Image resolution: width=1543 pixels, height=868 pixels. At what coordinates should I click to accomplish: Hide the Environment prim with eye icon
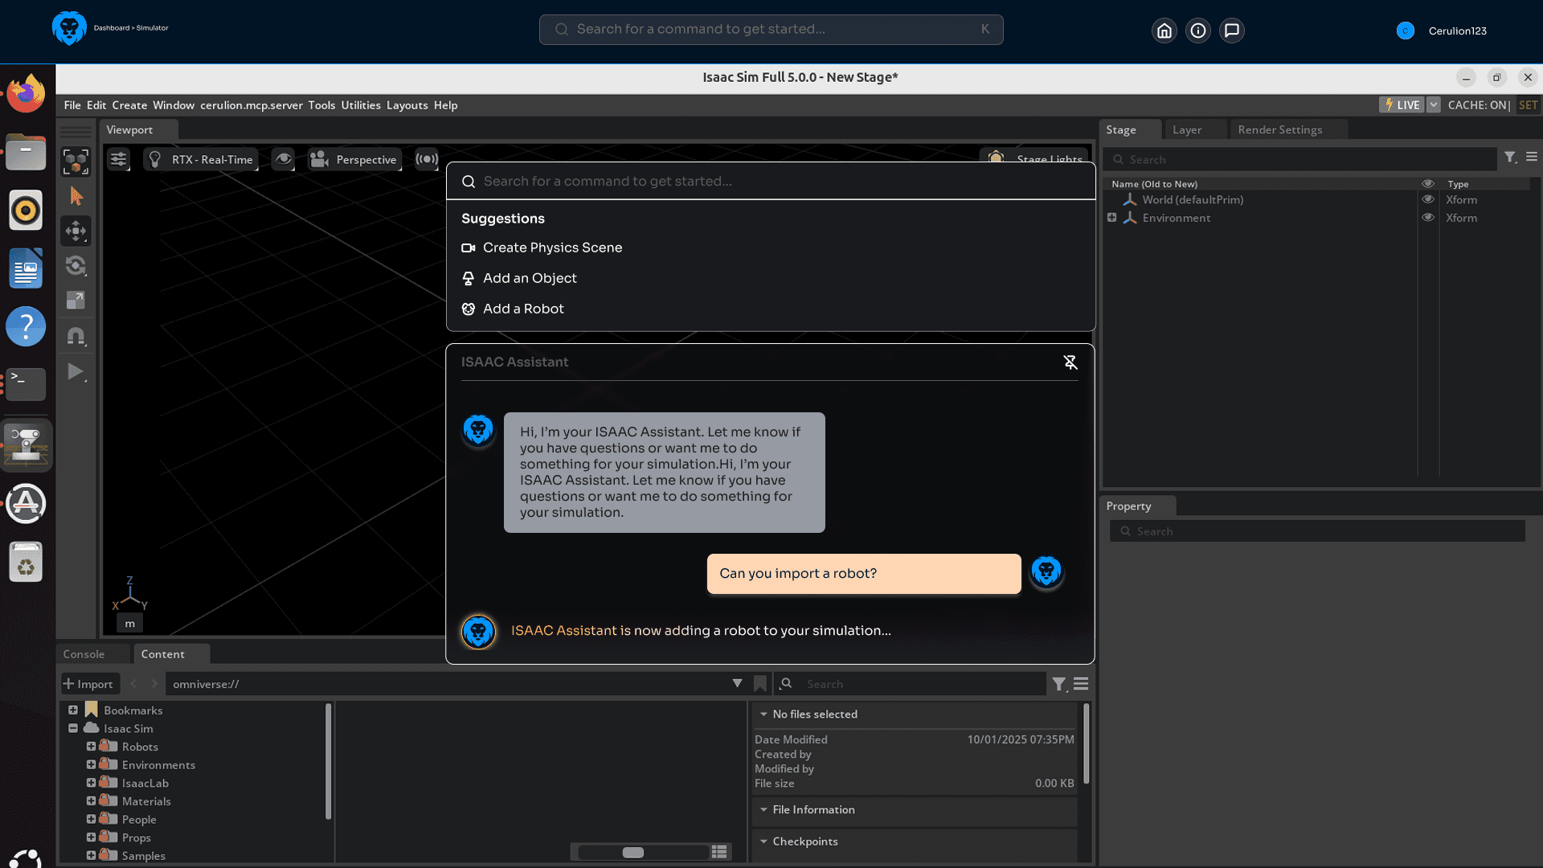(1428, 218)
